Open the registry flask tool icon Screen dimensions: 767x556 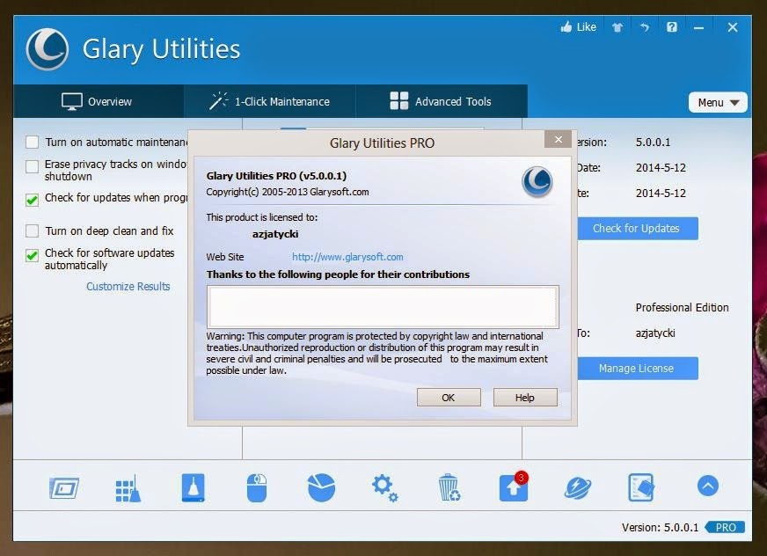point(192,487)
